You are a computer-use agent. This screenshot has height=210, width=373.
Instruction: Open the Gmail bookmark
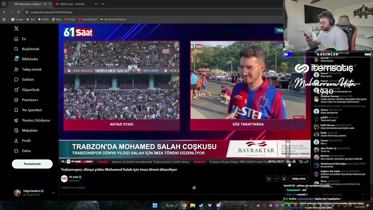pyautogui.click(x=70, y=20)
